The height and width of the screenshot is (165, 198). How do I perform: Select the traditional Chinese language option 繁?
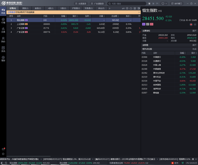coord(153,4)
